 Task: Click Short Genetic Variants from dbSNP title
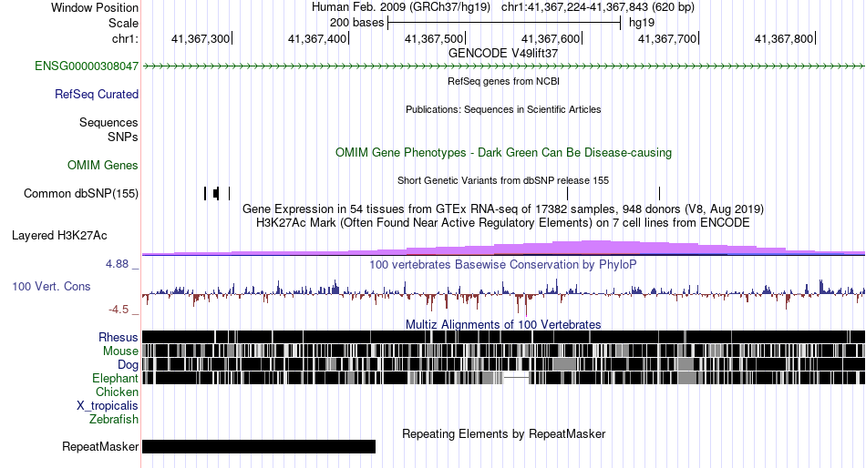click(503, 180)
